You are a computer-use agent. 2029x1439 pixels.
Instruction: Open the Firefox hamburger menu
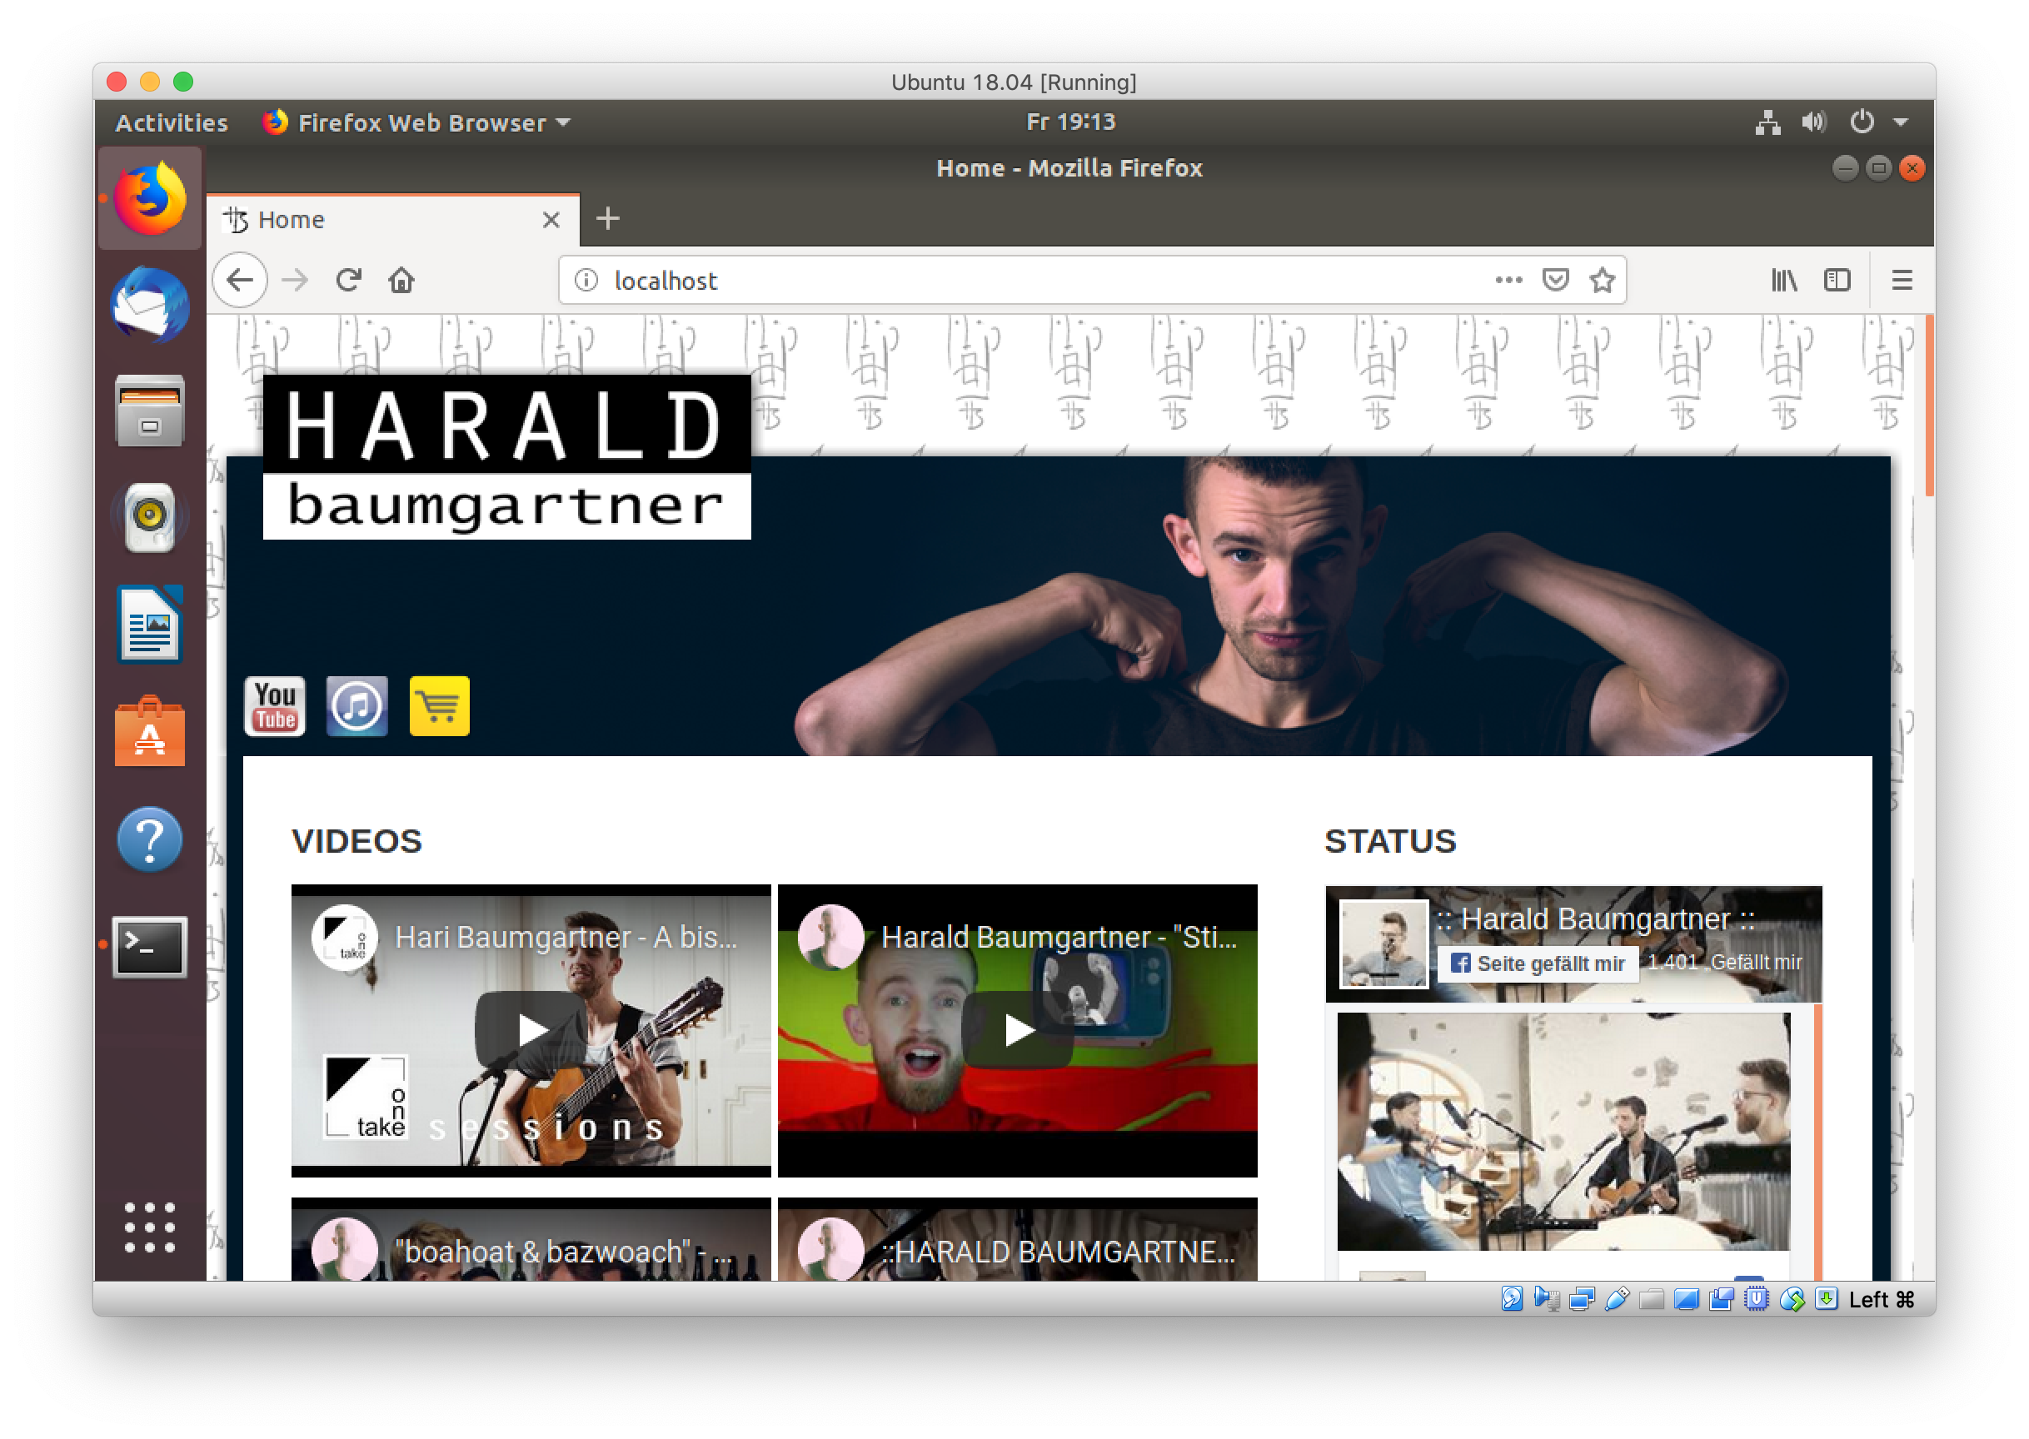pos(1902,281)
